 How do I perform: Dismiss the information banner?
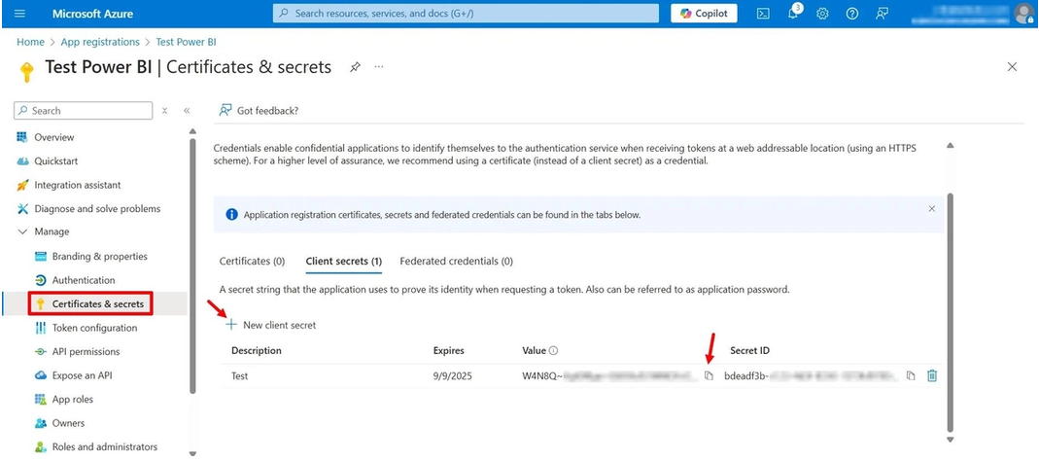(932, 208)
